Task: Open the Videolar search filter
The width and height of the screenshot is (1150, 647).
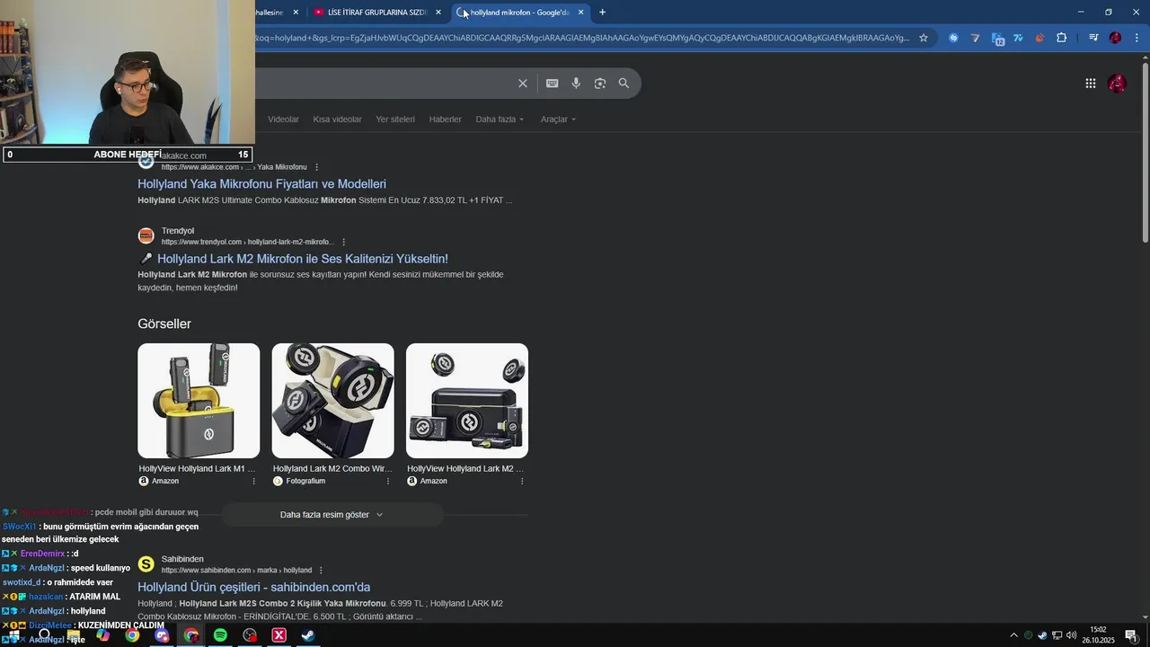Action: (x=283, y=120)
